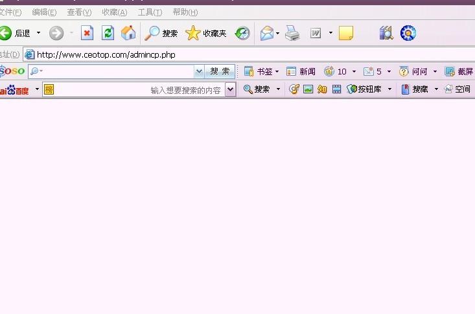Open Search pane with magnifier icon

(161, 33)
